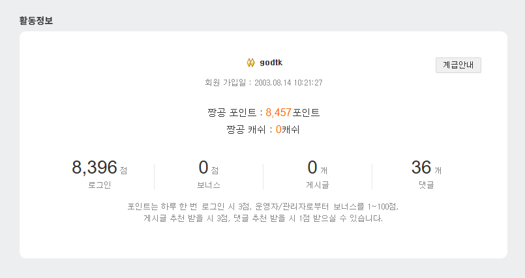525x278 pixels.
Task: Click the 짱공 캐쉬 label
Action: pos(250,129)
